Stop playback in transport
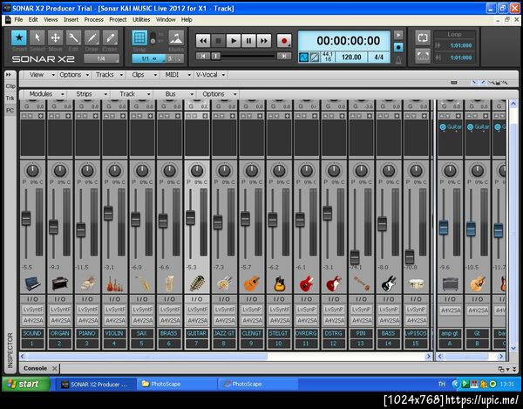This screenshot has height=409, width=523. click(219, 41)
